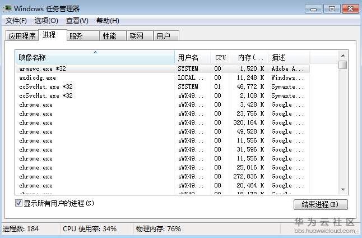Switch to the 用户 tab
This screenshot has width=362, height=238.
tap(166, 36)
